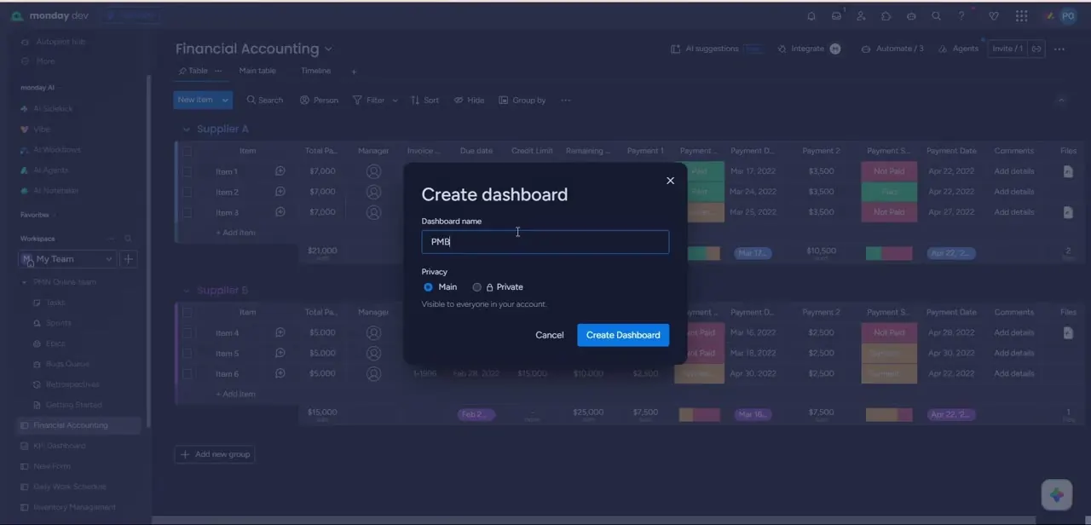Screen dimensions: 1091x525
Task: Switch to the Timeline tab
Action: click(x=315, y=71)
